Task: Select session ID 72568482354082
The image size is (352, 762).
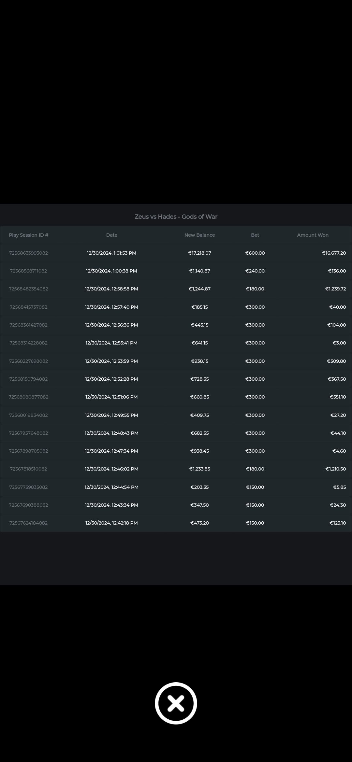Action: (29, 289)
